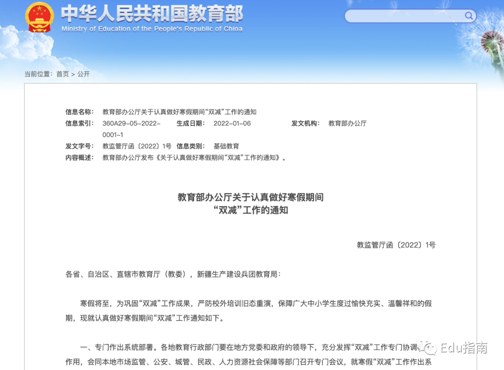Select the category value 基础教育
Image resolution: width=504 pixels, height=370 pixels.
[x=226, y=146]
